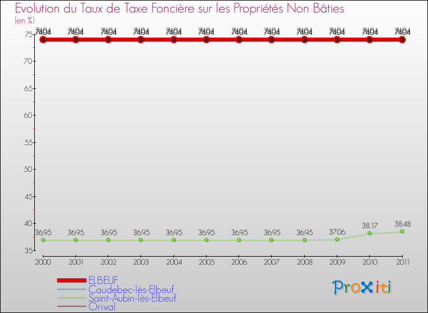Click the 38.17 value label

pos(370,225)
